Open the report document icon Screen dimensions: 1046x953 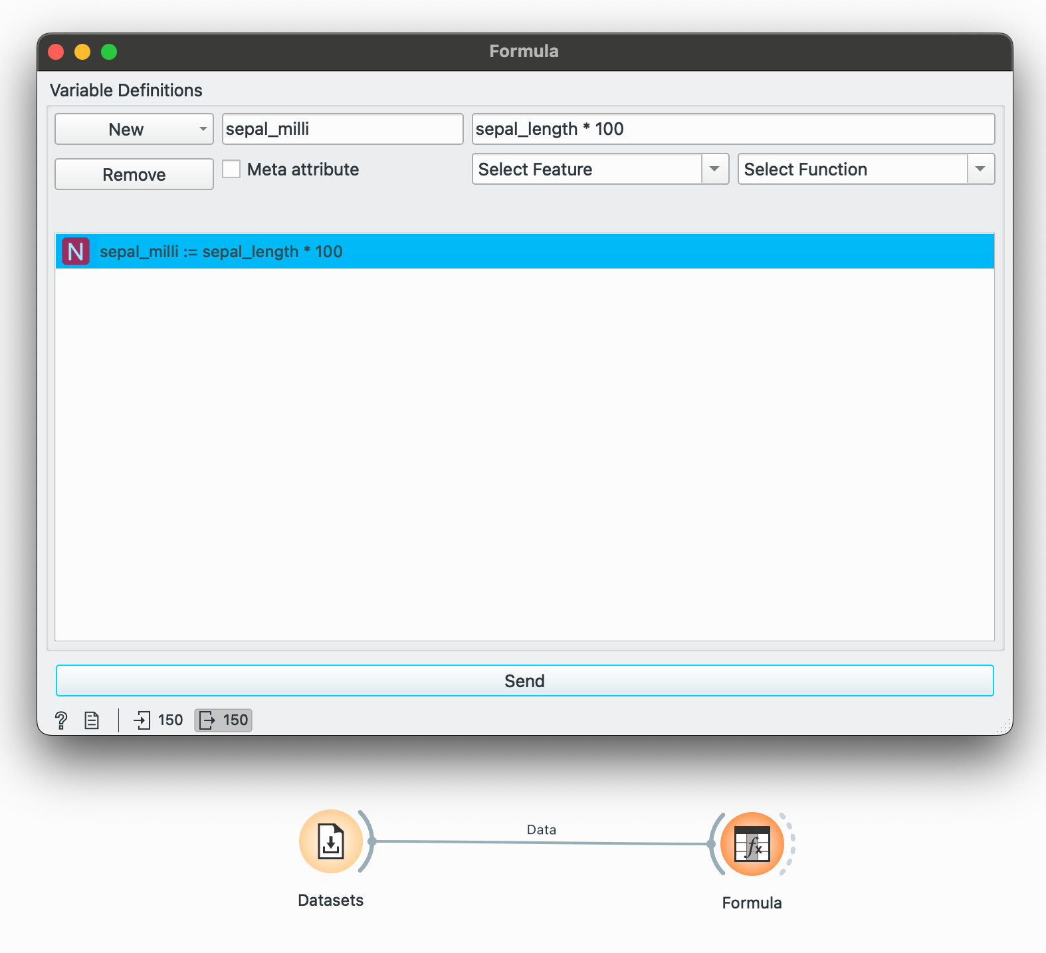[x=92, y=720]
